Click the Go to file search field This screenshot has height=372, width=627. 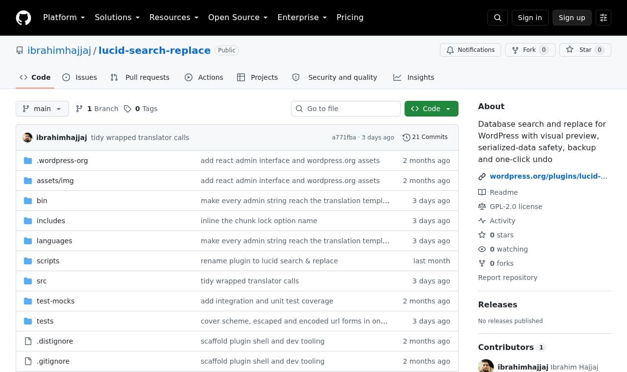click(x=346, y=109)
